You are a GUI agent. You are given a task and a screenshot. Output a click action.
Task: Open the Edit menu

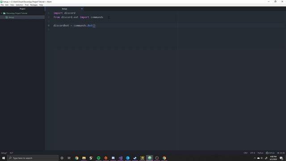point(7,5)
